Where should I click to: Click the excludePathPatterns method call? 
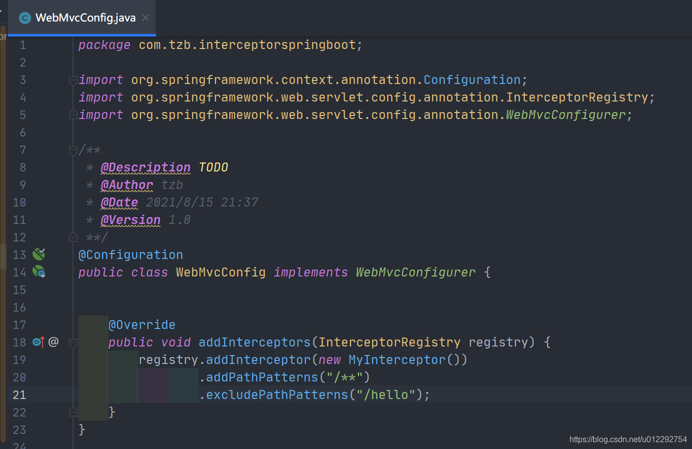click(x=277, y=395)
